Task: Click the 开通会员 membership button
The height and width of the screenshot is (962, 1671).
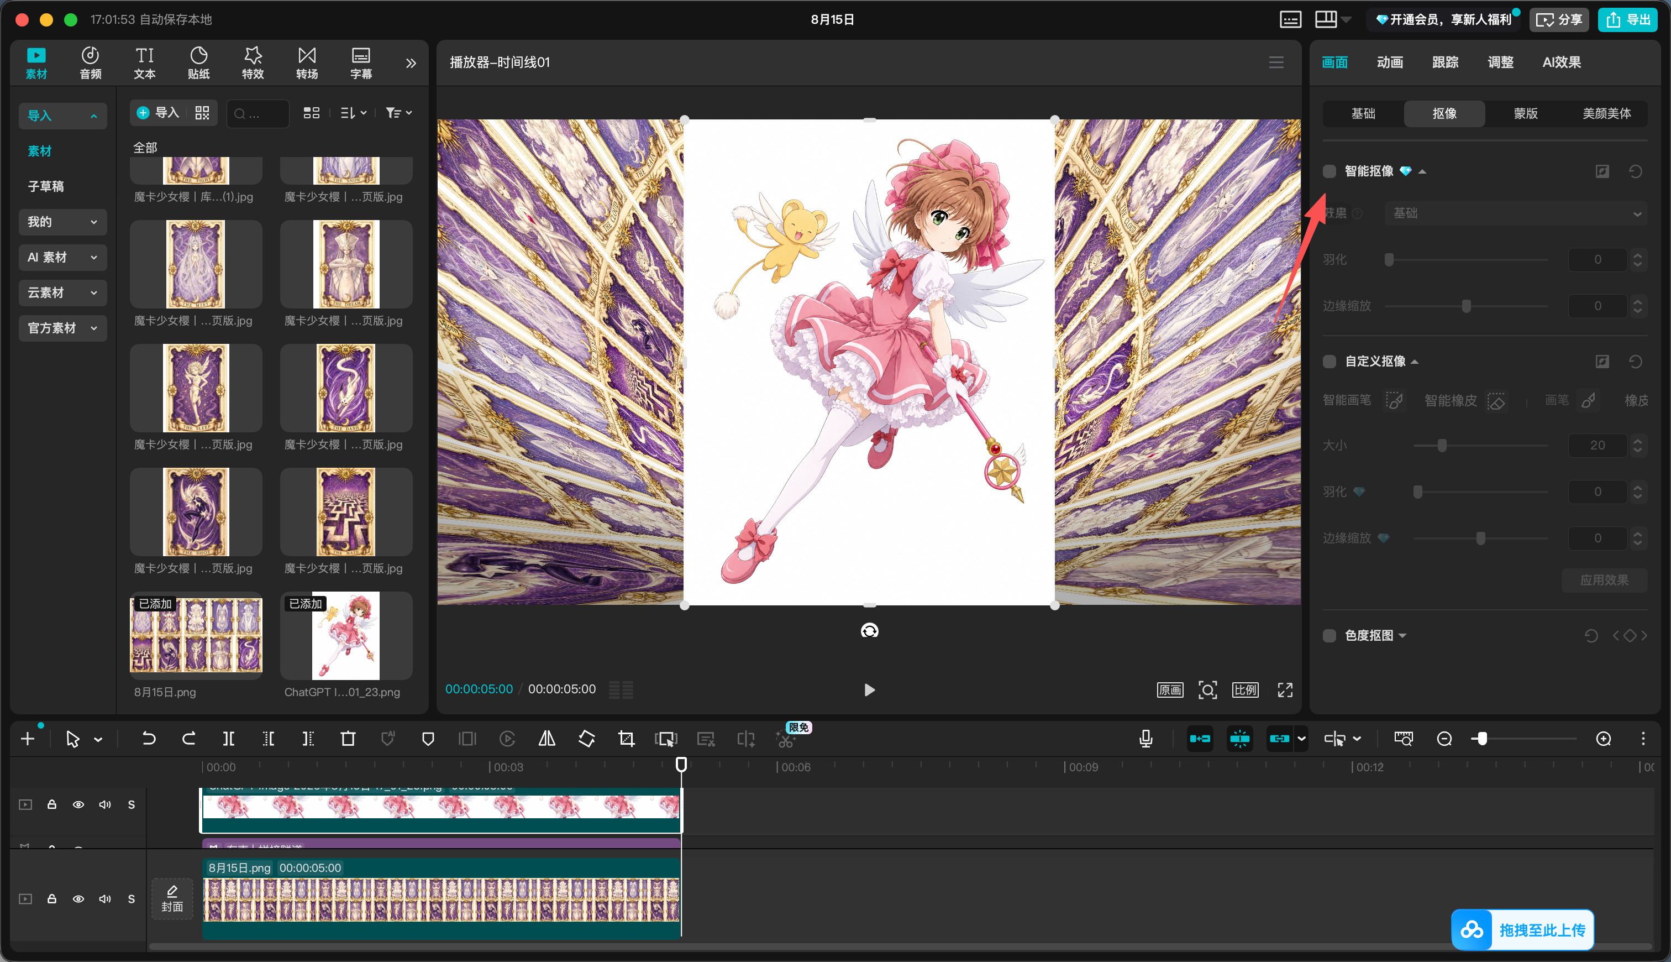Action: (x=1443, y=19)
